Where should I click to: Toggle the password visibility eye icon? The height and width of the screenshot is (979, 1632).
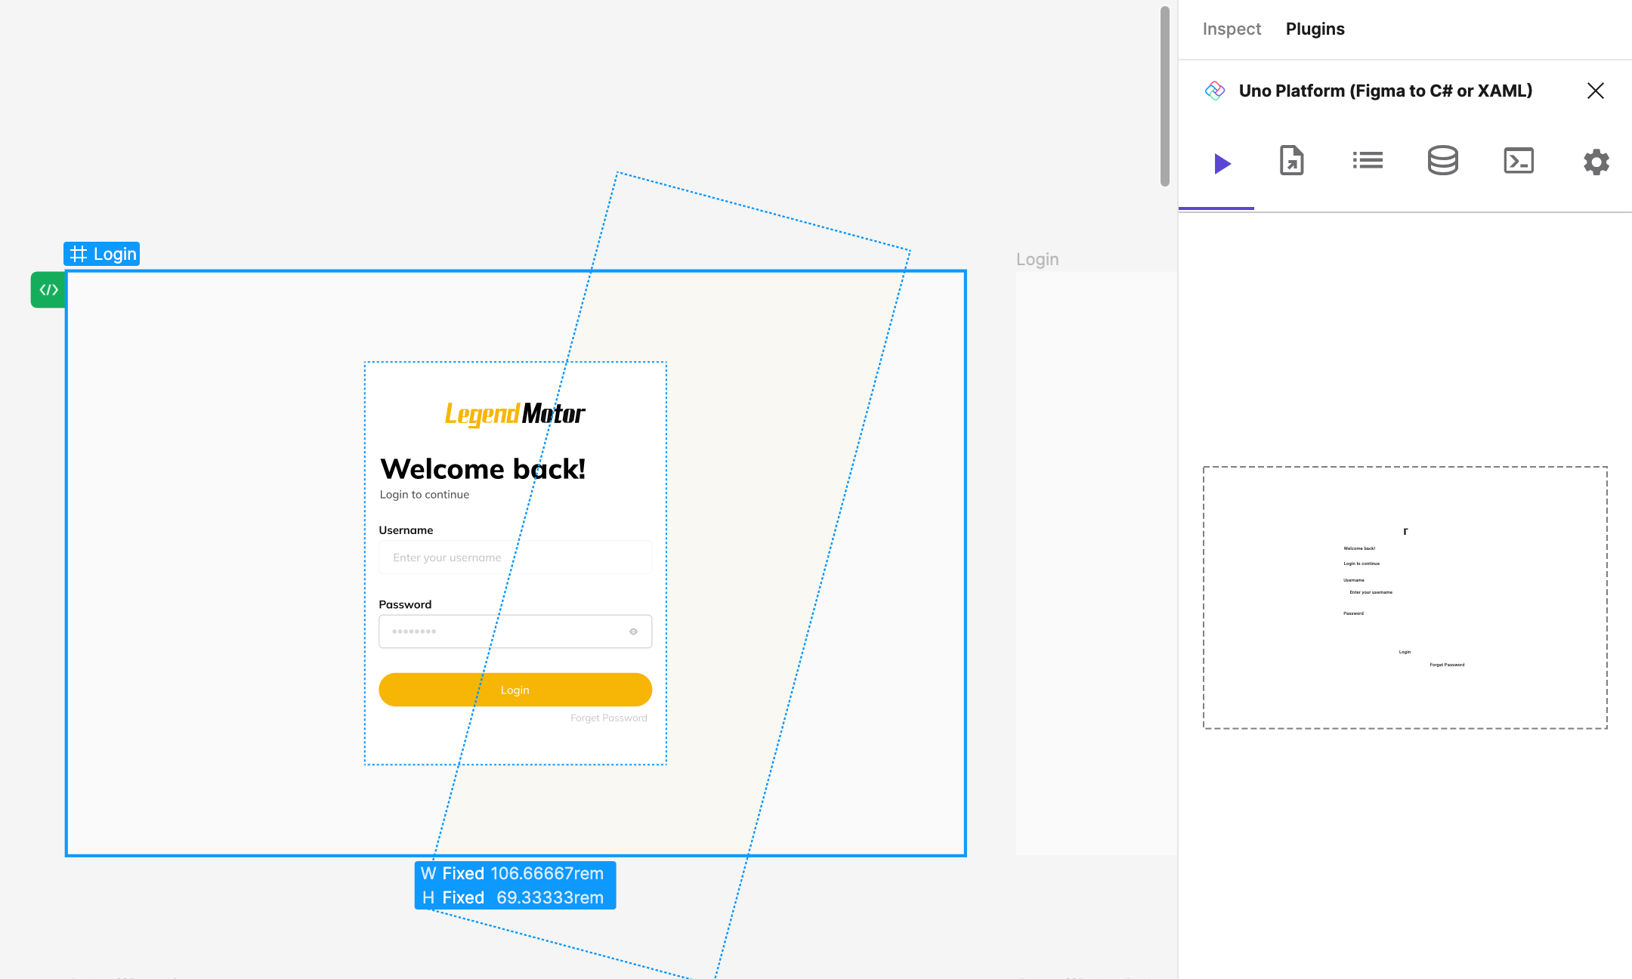(633, 632)
